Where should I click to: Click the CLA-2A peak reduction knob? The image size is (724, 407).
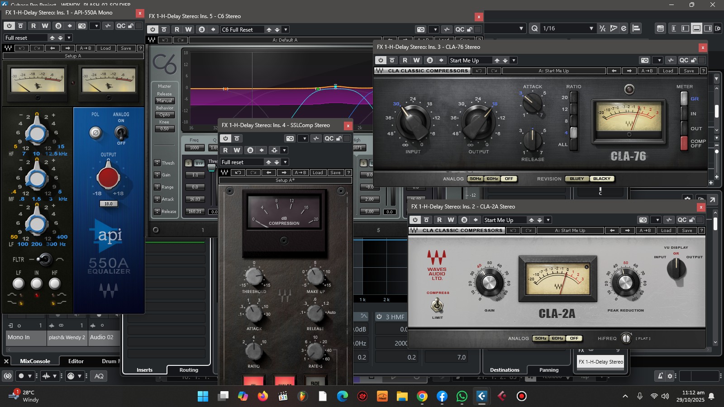pos(625,282)
